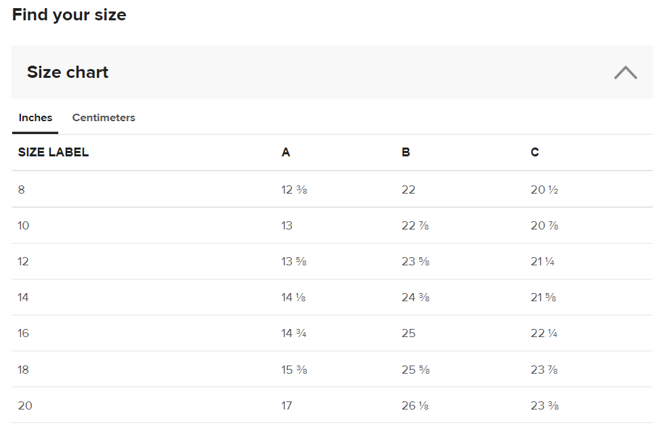
Task: Select the size 8 row label
Action: tap(22, 190)
